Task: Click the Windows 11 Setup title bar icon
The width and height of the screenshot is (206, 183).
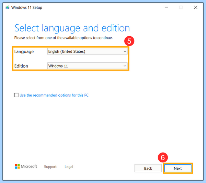Action: point(8,8)
